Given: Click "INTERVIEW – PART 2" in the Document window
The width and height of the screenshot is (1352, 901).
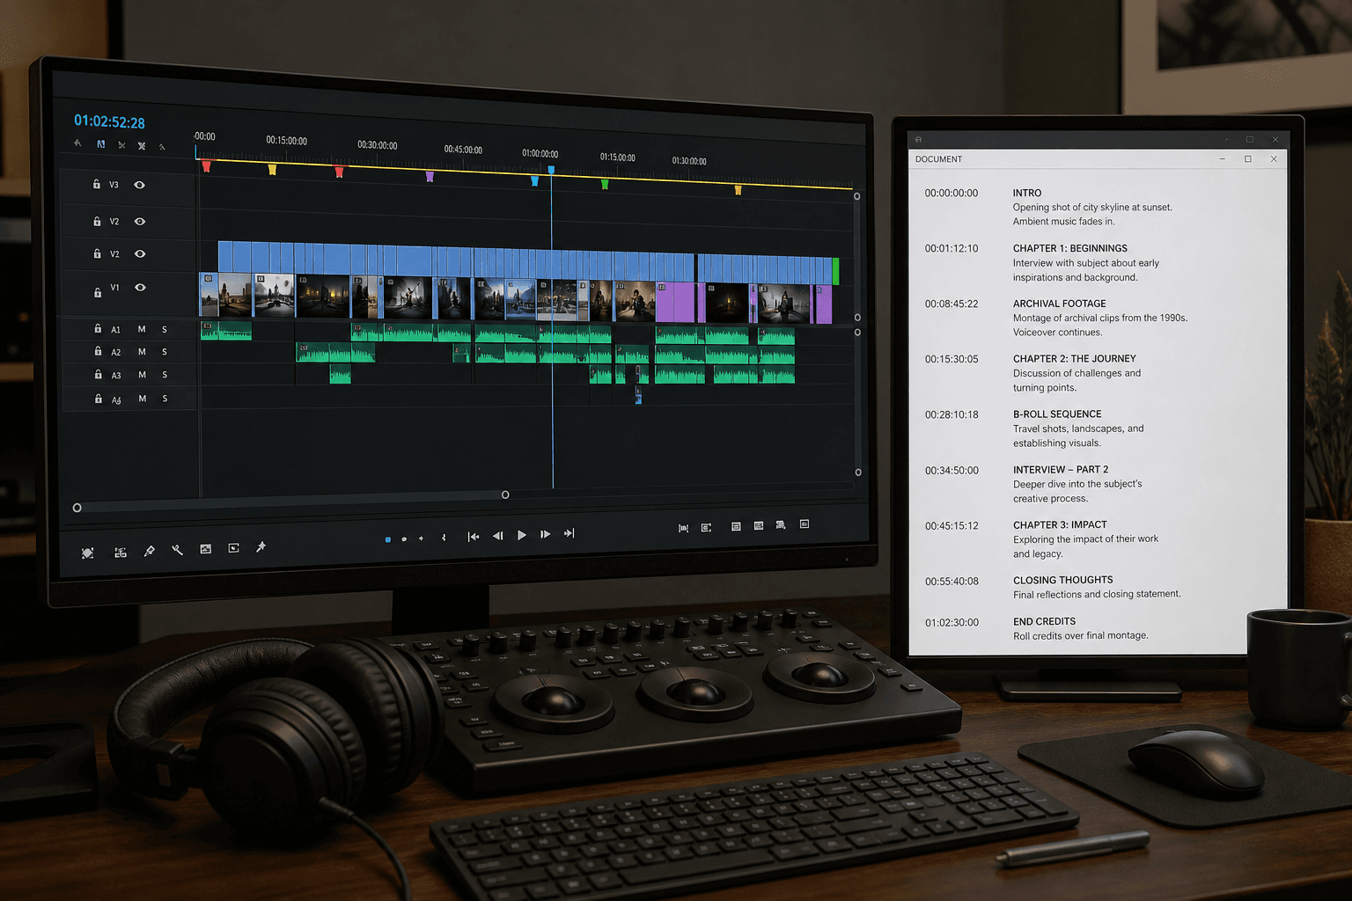Looking at the screenshot, I should tap(1061, 470).
